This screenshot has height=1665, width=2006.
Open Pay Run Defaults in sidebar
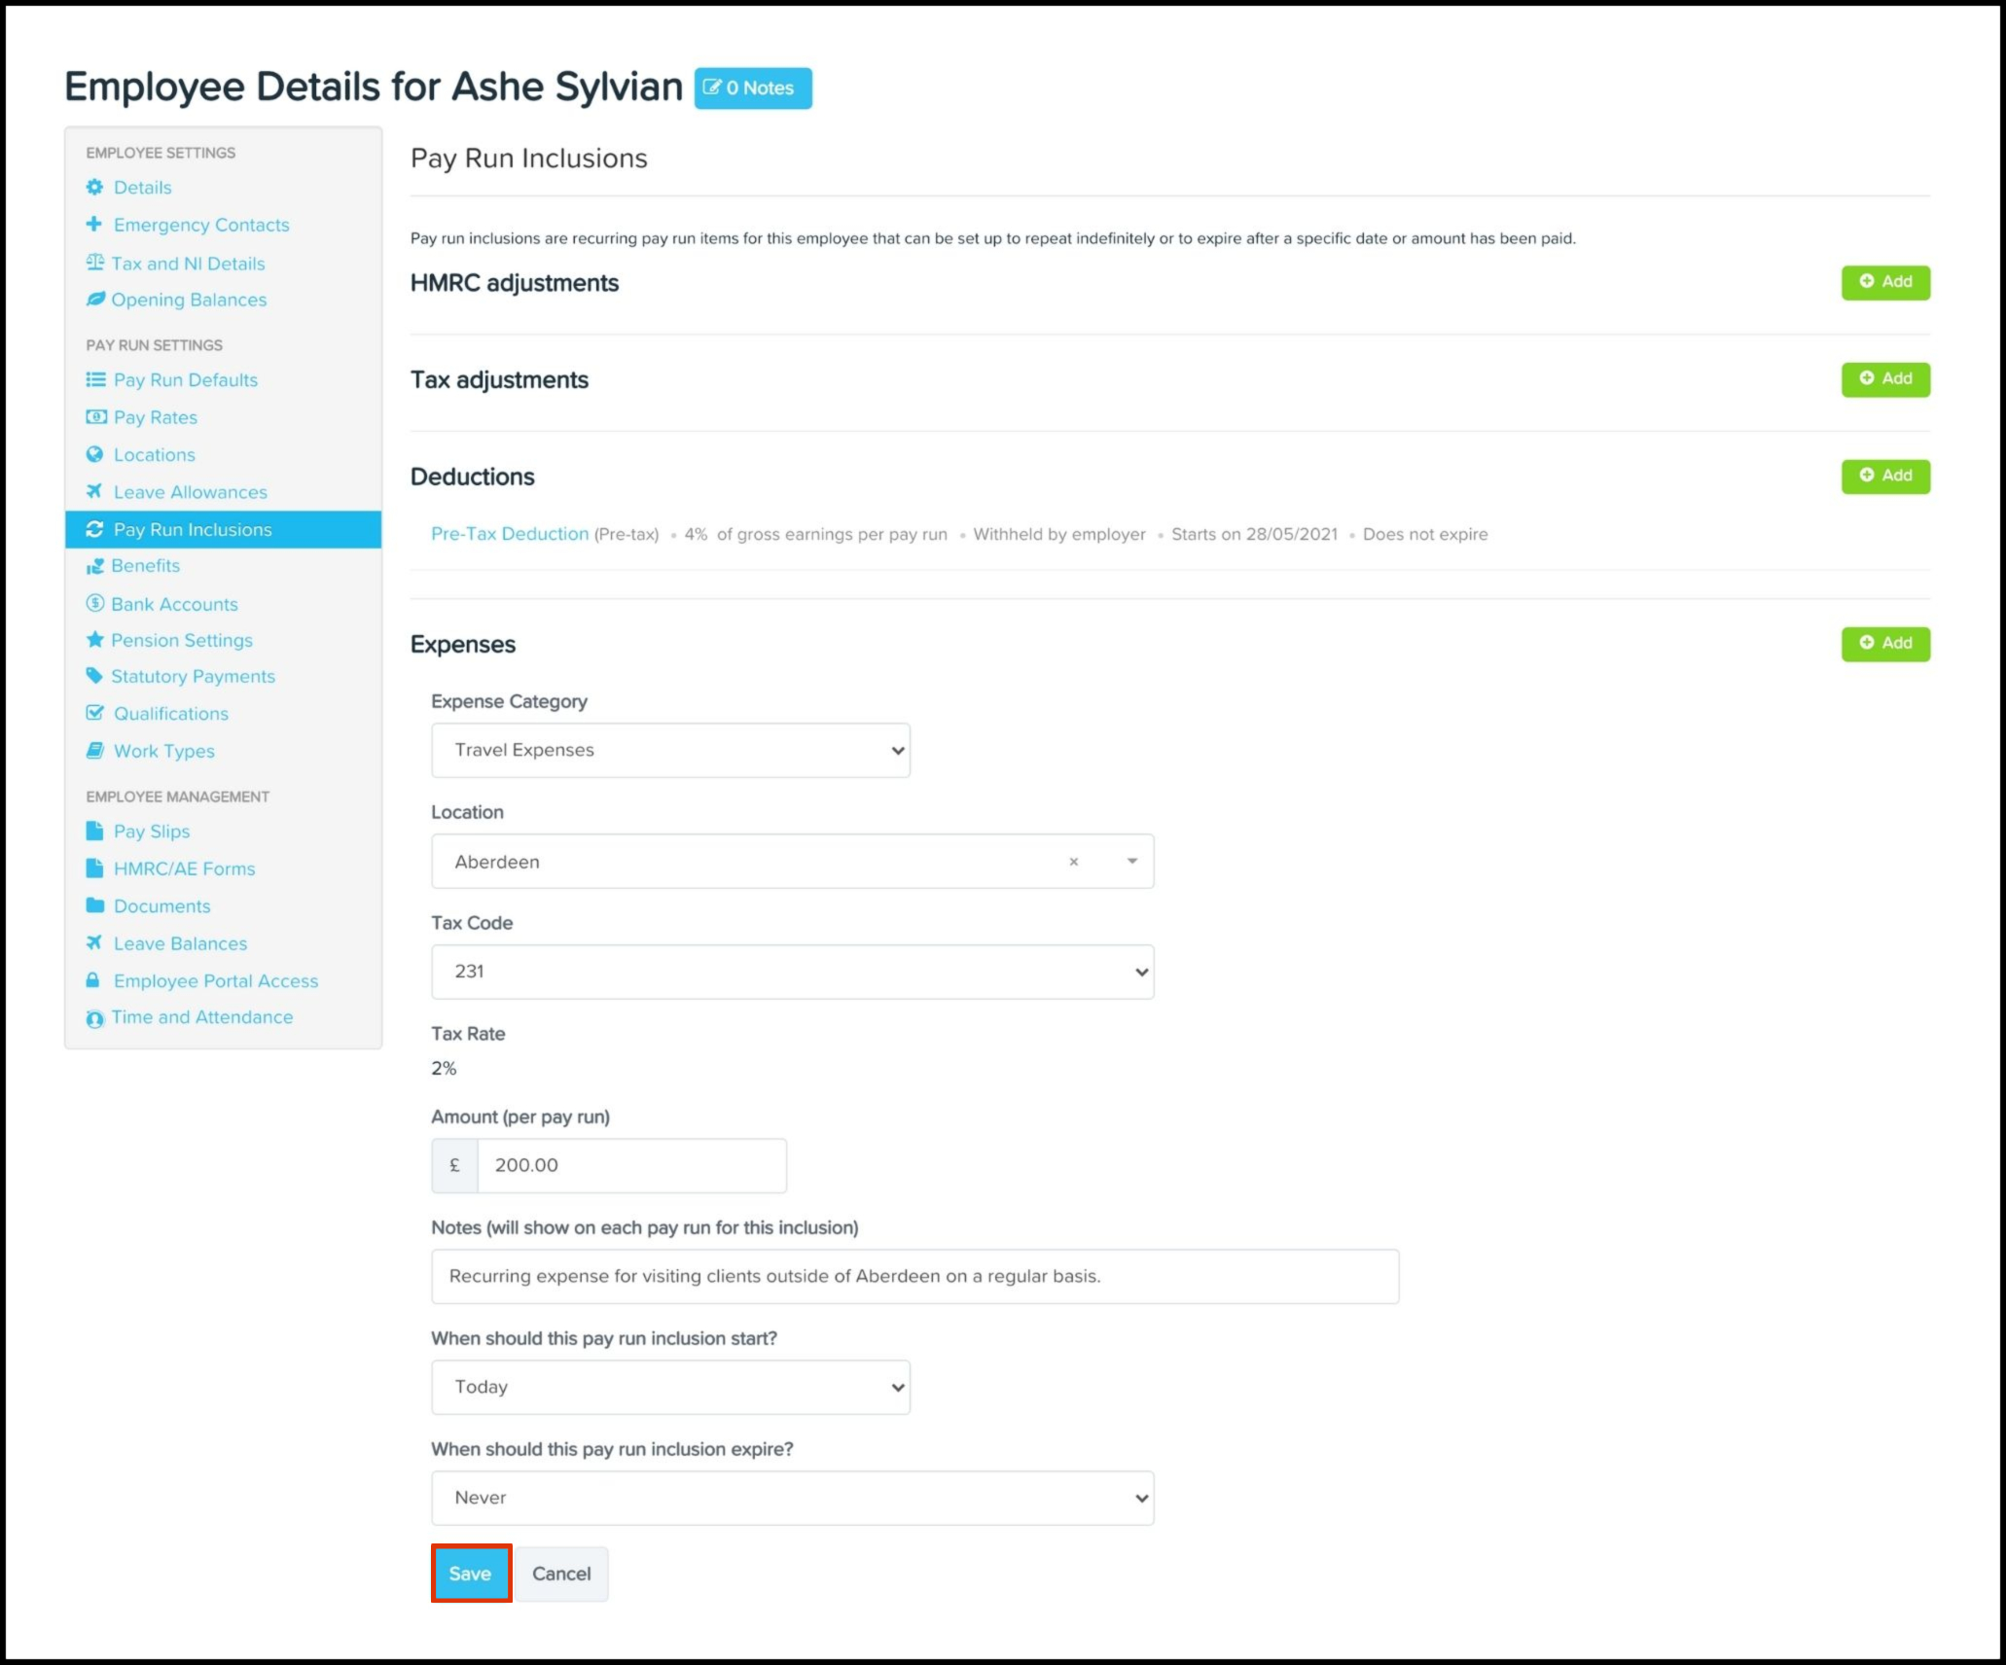pos(185,380)
